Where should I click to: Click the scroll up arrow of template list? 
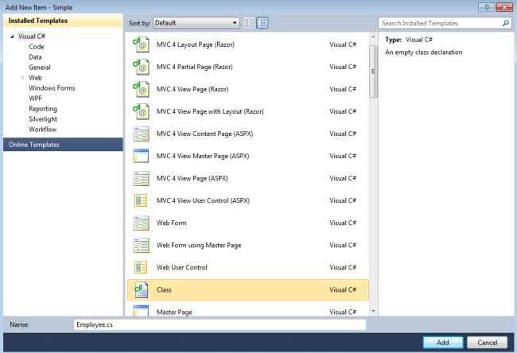pyautogui.click(x=373, y=37)
